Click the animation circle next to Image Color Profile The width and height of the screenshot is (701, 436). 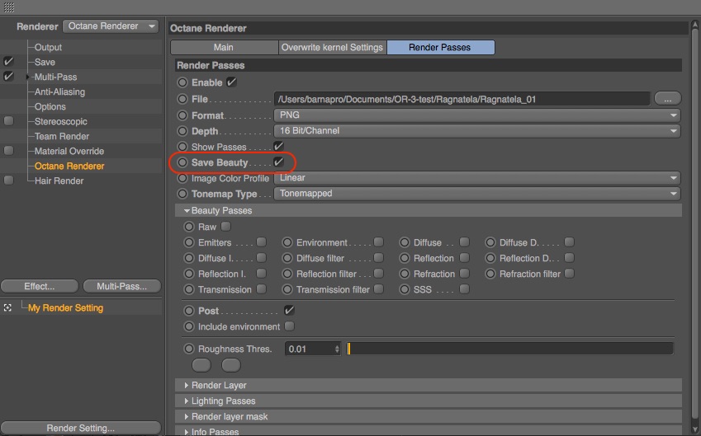182,178
